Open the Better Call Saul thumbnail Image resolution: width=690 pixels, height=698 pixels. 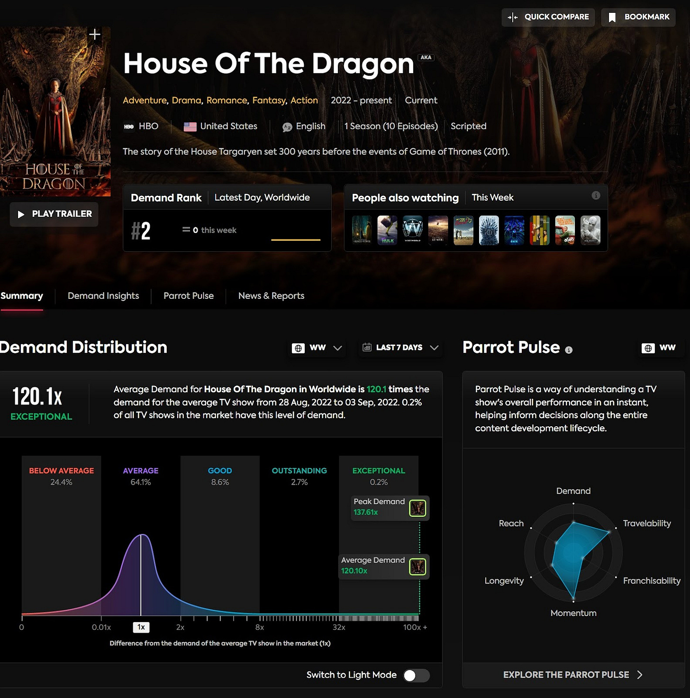[x=463, y=230]
